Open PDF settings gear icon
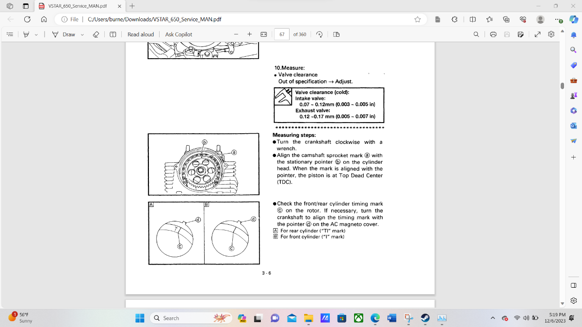Viewport: 582px width, 327px height. [551, 34]
